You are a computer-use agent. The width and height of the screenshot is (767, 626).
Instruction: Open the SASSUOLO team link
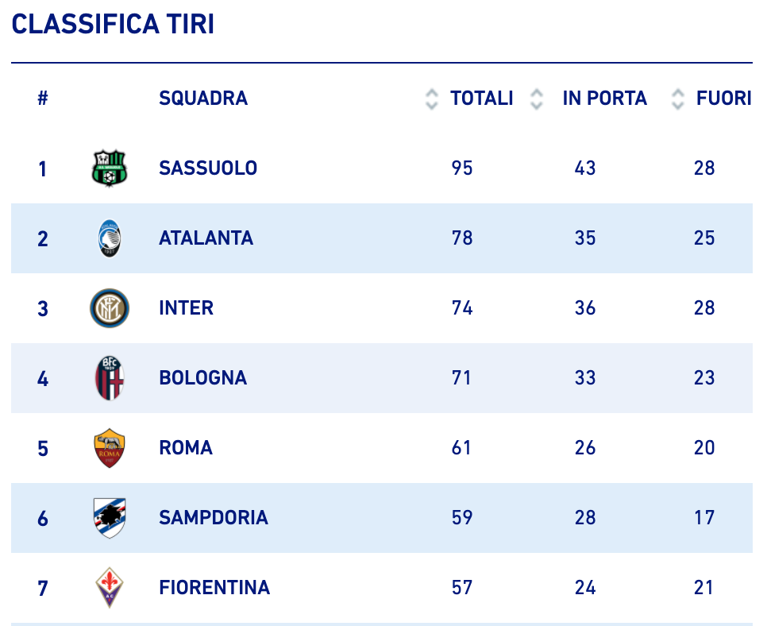click(208, 168)
